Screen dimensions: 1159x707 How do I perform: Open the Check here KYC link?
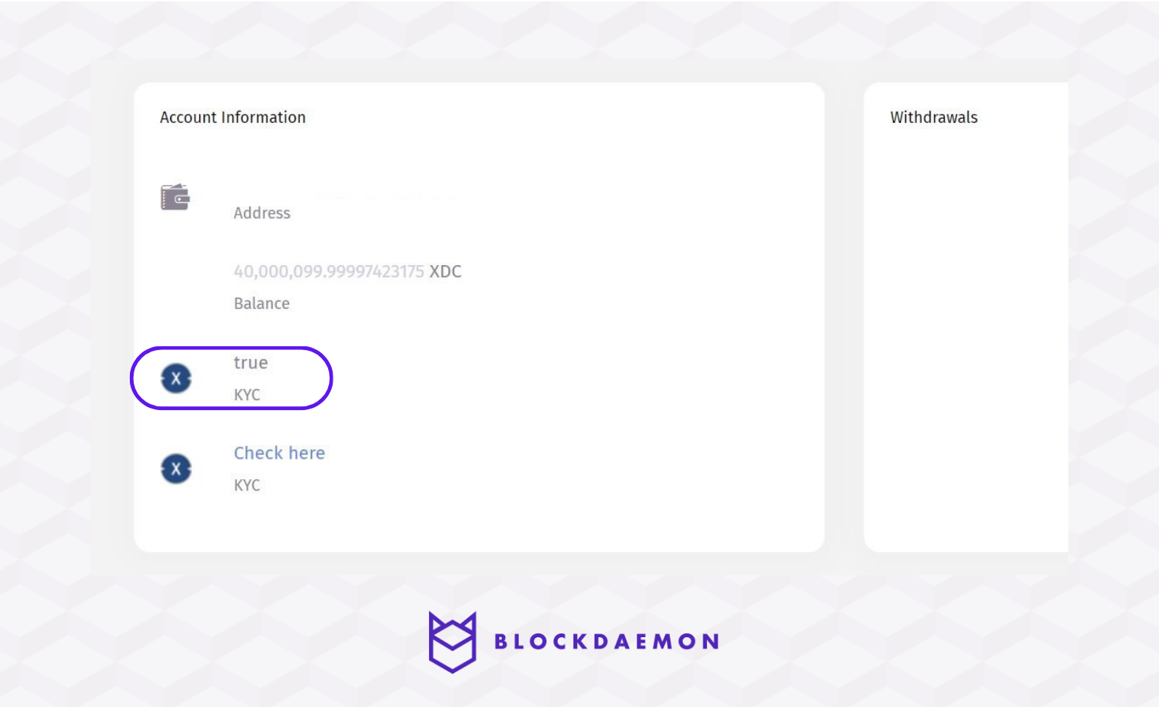pos(279,453)
